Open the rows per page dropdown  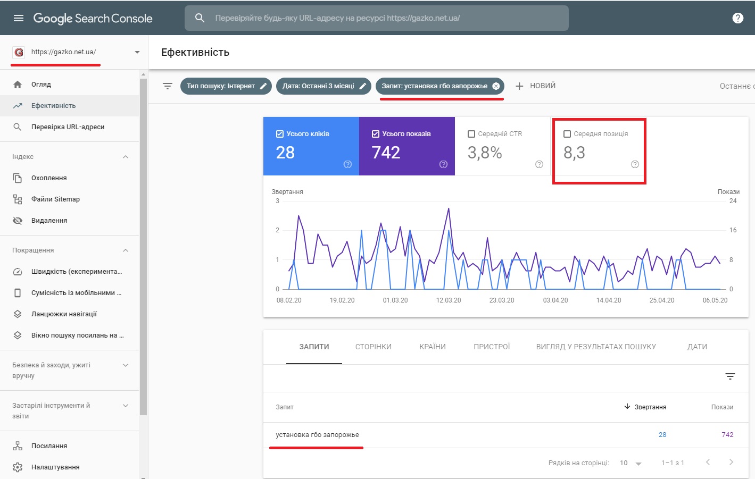click(631, 463)
